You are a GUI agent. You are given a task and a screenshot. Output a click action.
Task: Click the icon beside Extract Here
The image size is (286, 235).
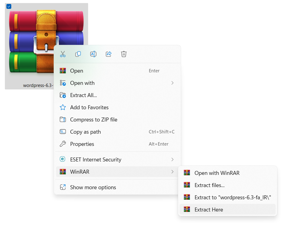coord(187,209)
